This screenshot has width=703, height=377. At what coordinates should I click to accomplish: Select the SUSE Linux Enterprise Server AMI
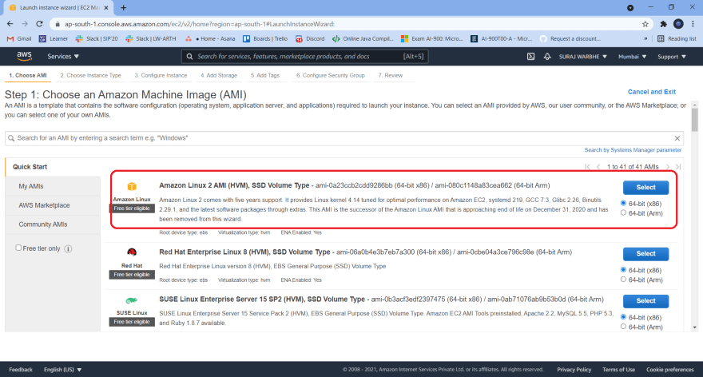(645, 301)
